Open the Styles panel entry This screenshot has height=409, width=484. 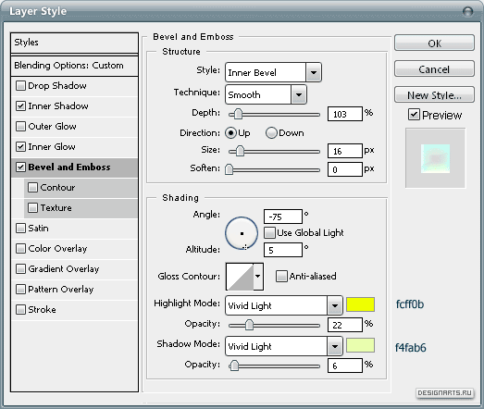point(74,43)
